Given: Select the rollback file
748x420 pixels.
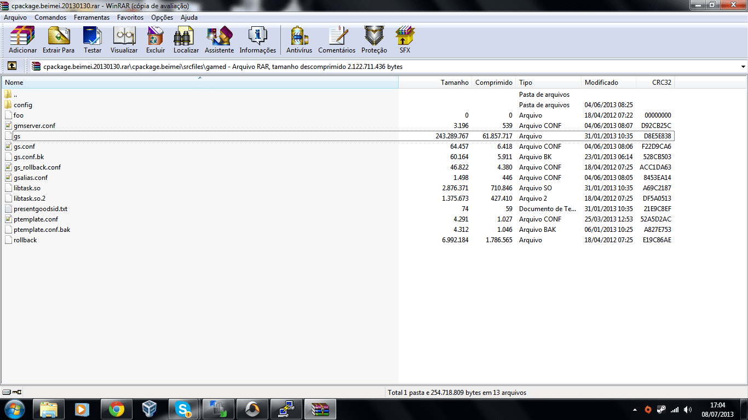Looking at the screenshot, I should tap(25, 240).
